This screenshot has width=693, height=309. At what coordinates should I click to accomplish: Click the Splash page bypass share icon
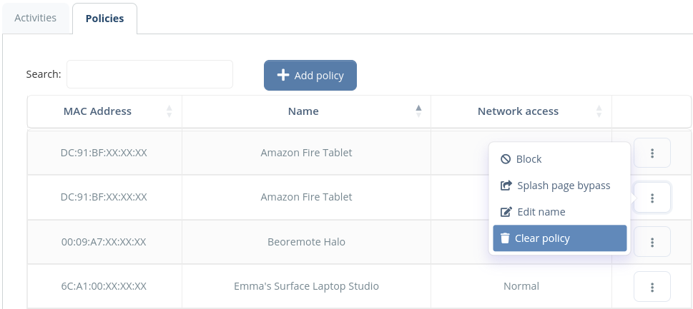pos(506,186)
